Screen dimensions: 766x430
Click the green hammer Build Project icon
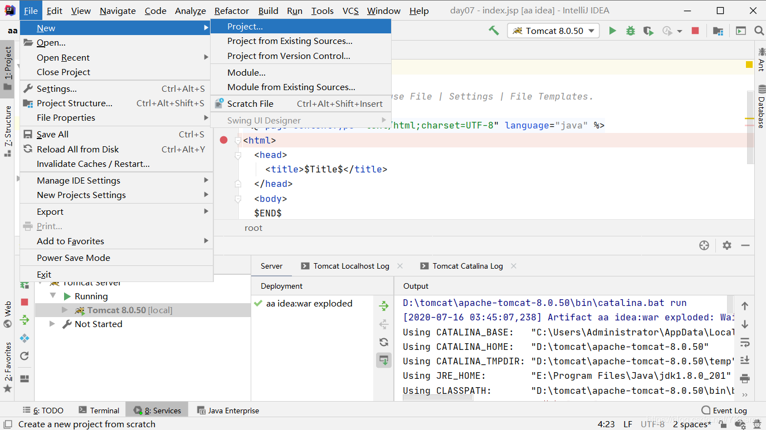tap(494, 31)
